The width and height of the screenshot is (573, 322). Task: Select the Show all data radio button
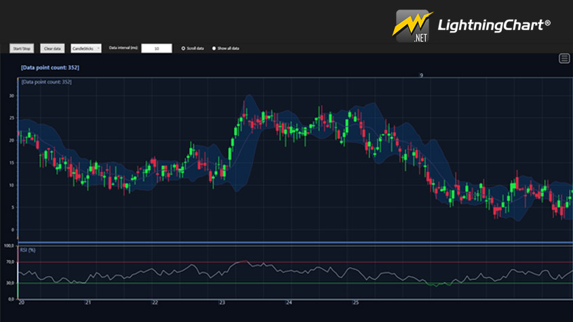point(214,48)
